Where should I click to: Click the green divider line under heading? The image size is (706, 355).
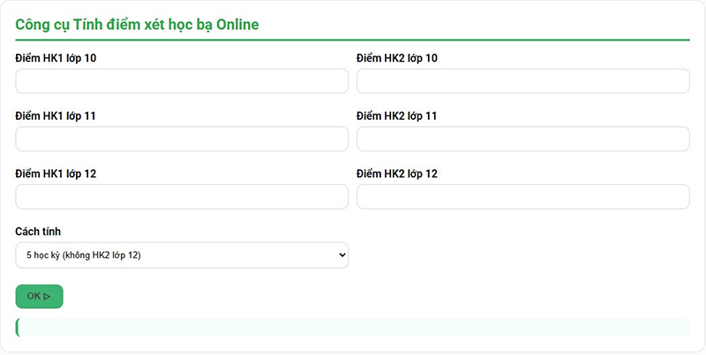[353, 40]
